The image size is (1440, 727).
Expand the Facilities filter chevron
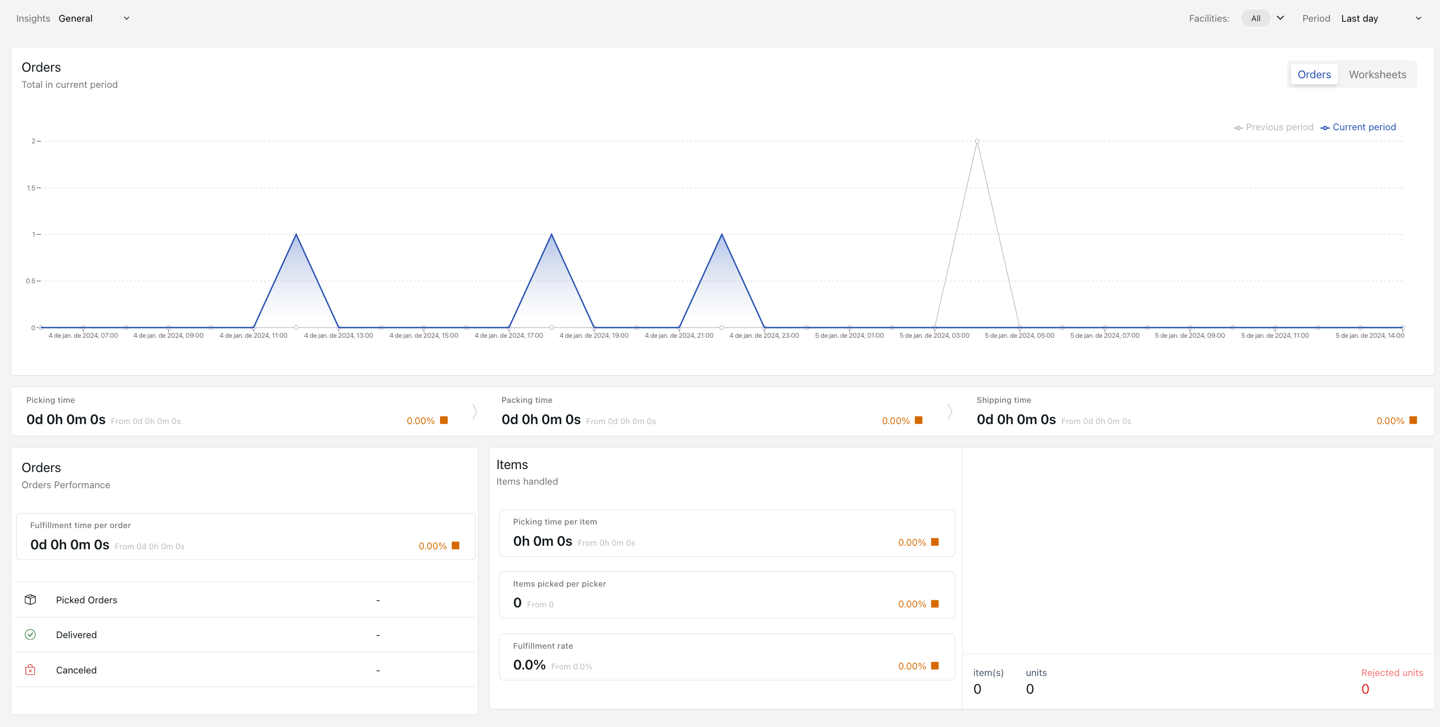click(1280, 18)
